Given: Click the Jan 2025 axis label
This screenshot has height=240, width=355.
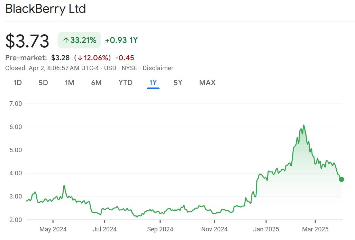Looking at the screenshot, I should [x=266, y=229].
